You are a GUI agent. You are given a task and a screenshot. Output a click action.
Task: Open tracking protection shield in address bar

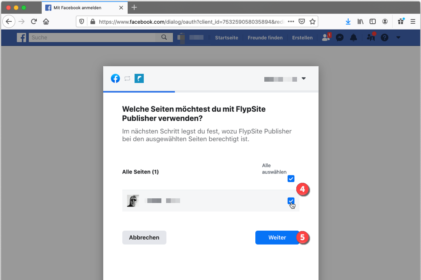[81, 22]
